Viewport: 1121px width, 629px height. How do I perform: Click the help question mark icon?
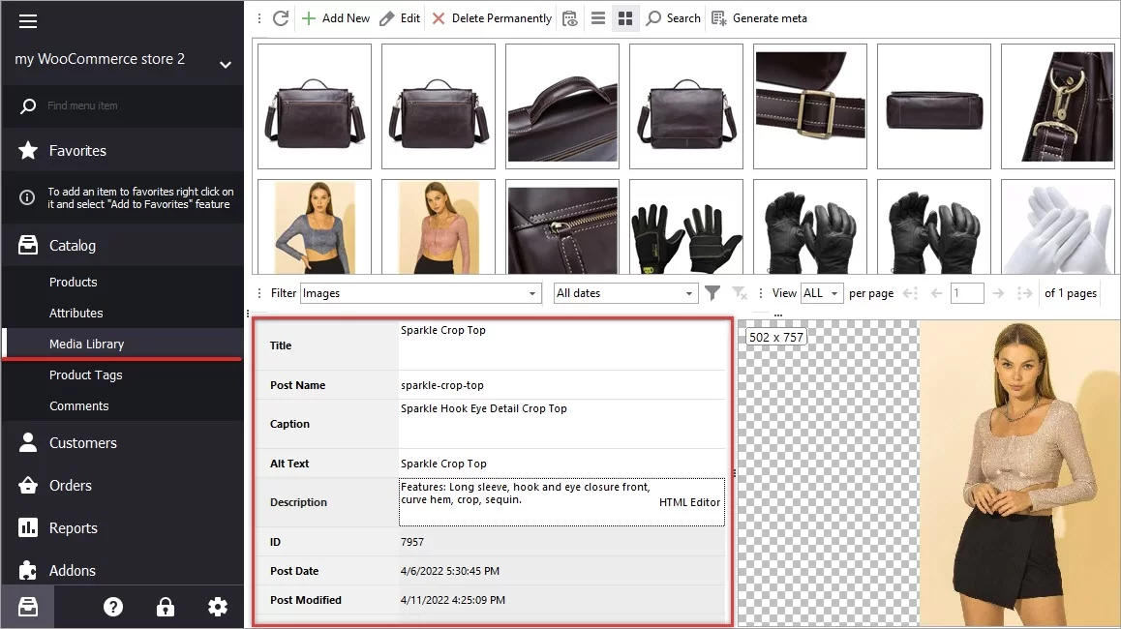click(113, 606)
